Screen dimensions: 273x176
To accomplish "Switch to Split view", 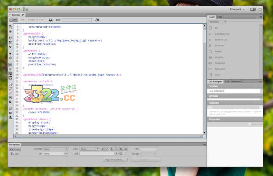I will pos(23,19).
